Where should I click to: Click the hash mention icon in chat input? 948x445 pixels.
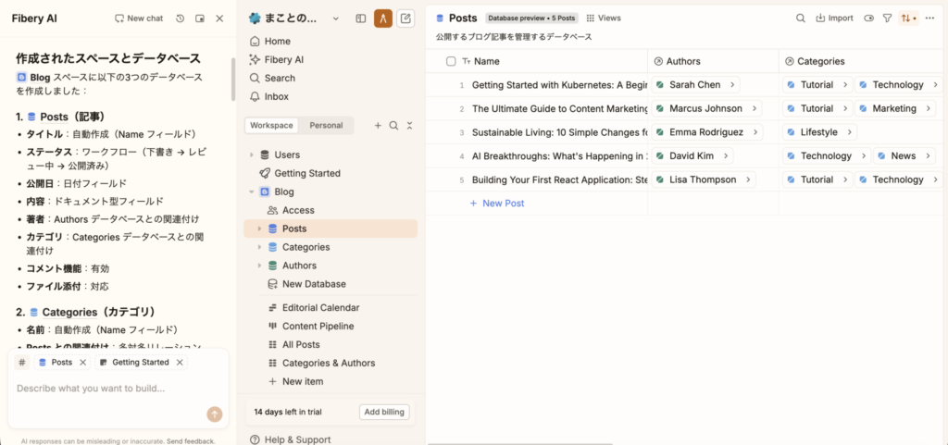(22, 363)
